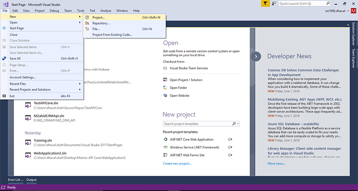Click the notifications flag icon
Viewport: 358px width, 191px height.
click(265, 3)
